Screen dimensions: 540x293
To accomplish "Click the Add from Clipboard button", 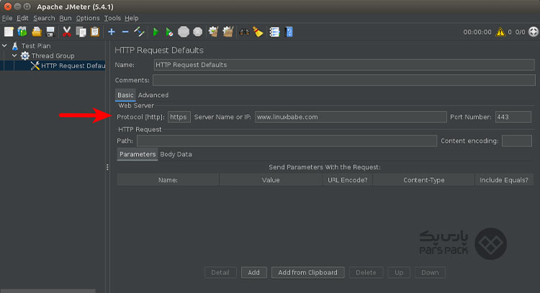I will tap(308, 272).
